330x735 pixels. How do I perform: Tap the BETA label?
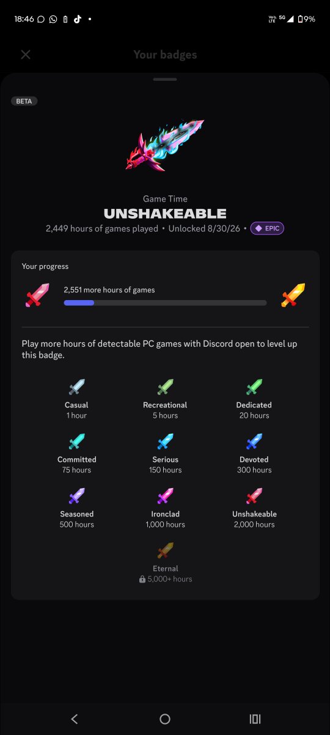tap(24, 101)
